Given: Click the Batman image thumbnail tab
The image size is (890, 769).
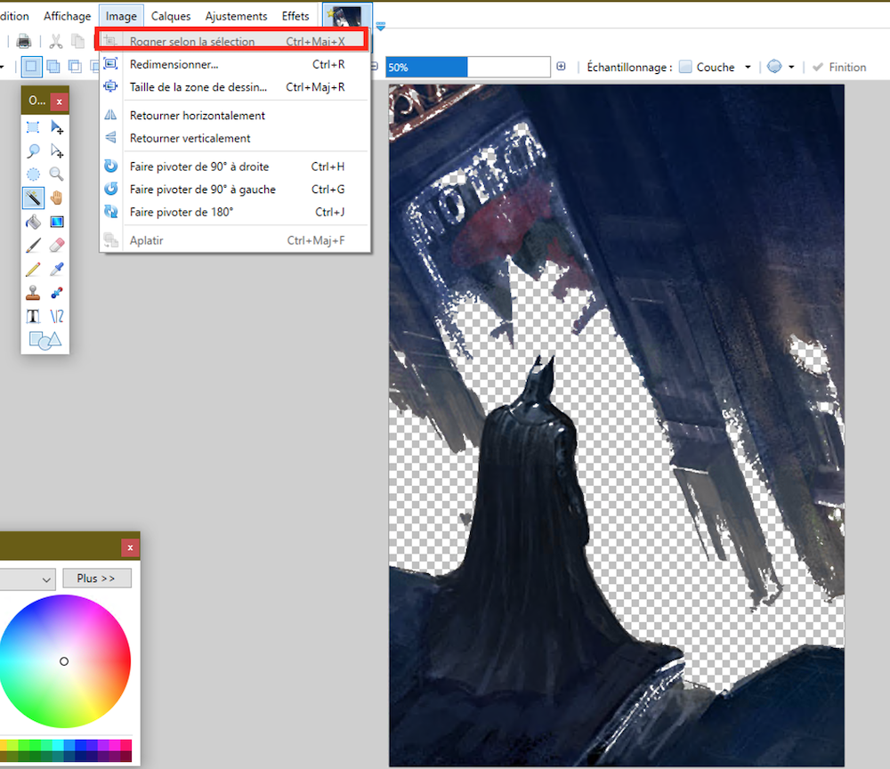Looking at the screenshot, I should click(x=347, y=15).
